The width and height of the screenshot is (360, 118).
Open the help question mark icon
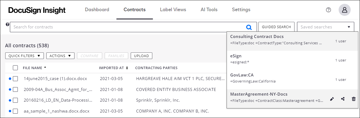(328, 10)
